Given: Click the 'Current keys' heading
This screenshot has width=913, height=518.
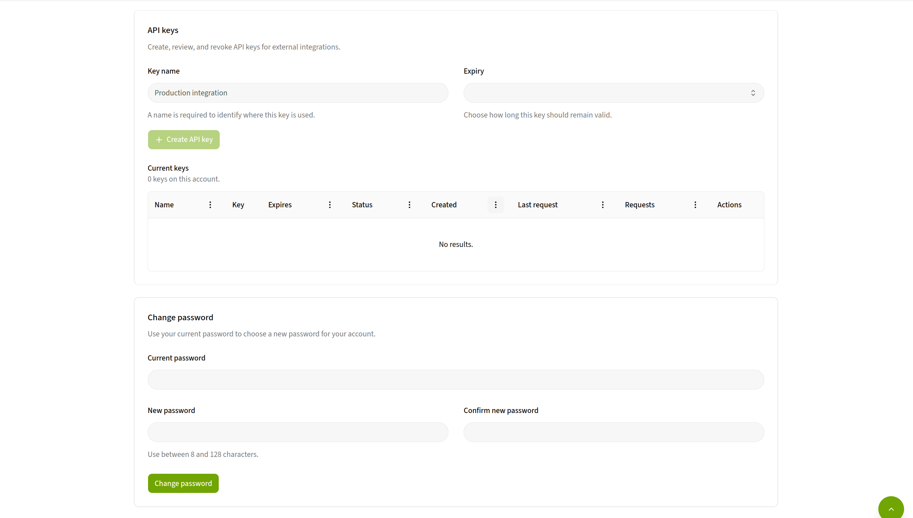Looking at the screenshot, I should tap(168, 168).
